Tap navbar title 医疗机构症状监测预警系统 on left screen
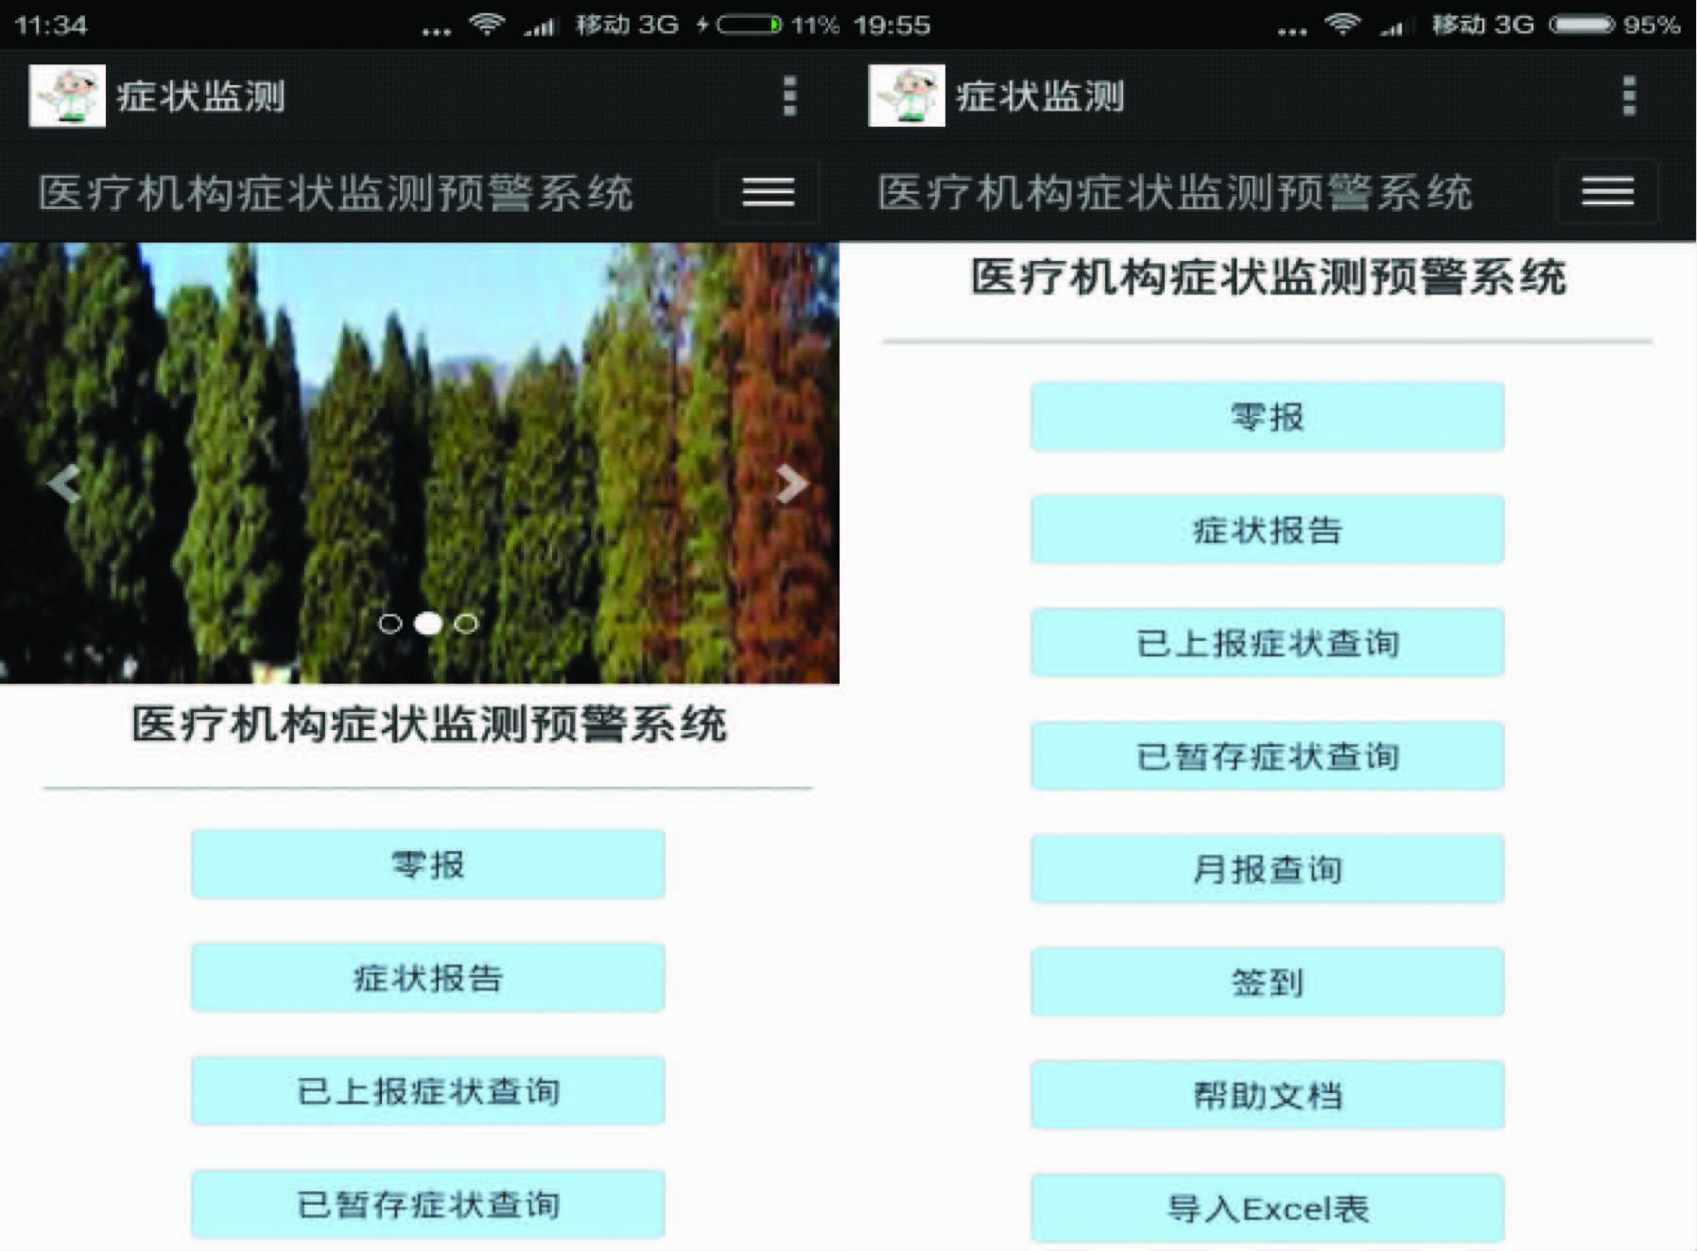The height and width of the screenshot is (1251, 1697). (336, 193)
